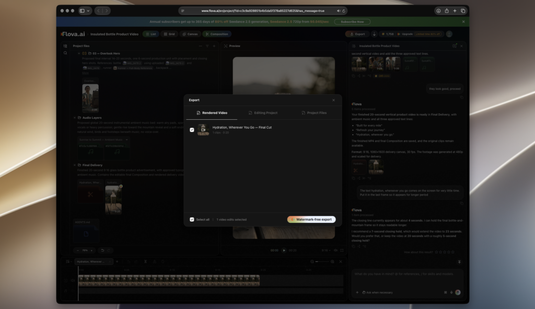Screen dimensions: 535x309
Task: Close the Export dialog
Action: tap(334, 100)
